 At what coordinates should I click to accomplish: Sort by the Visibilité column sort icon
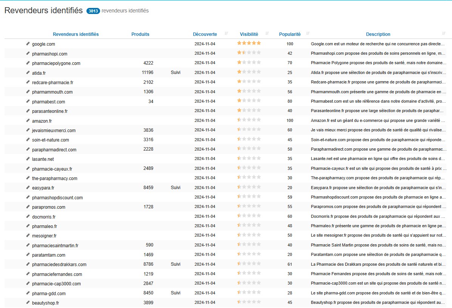click(x=267, y=34)
